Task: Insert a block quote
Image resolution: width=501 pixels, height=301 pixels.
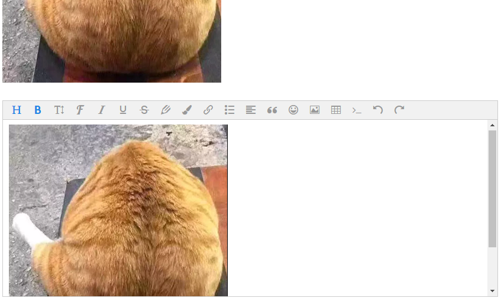Action: [272, 110]
